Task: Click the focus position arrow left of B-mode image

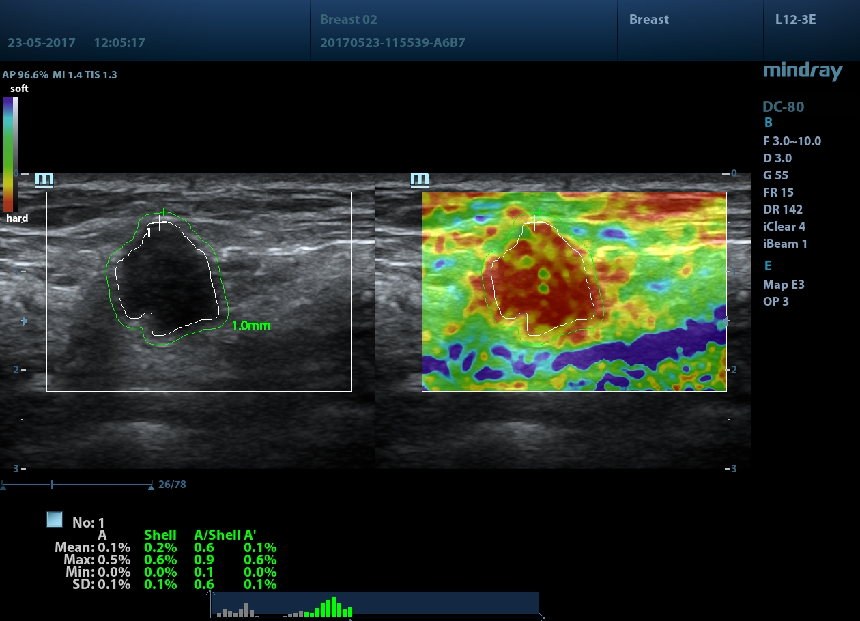Action: click(25, 321)
